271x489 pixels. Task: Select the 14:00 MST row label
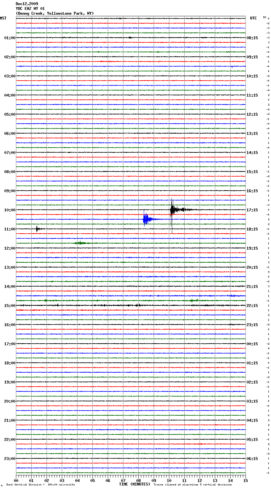10,287
